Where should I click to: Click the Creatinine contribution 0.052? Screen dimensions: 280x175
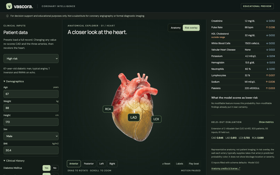pos(270,21)
